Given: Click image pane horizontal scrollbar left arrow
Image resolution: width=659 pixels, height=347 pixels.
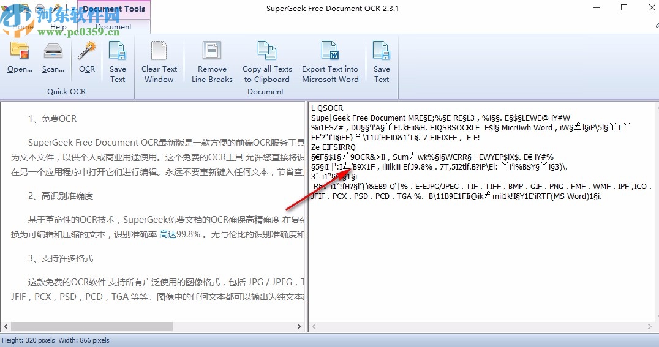Looking at the screenshot, I should tap(6, 326).
